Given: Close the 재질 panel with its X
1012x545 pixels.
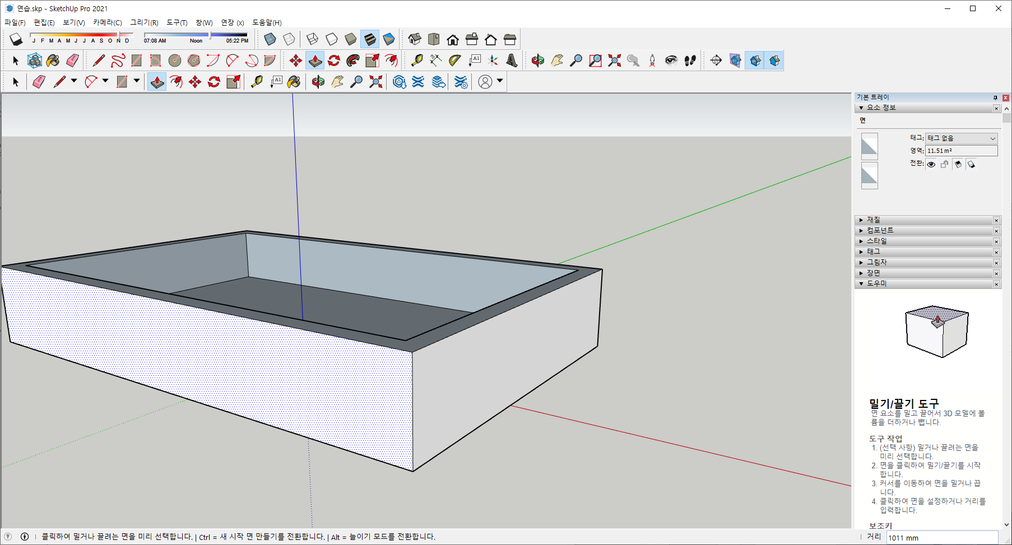Looking at the screenshot, I should (996, 220).
